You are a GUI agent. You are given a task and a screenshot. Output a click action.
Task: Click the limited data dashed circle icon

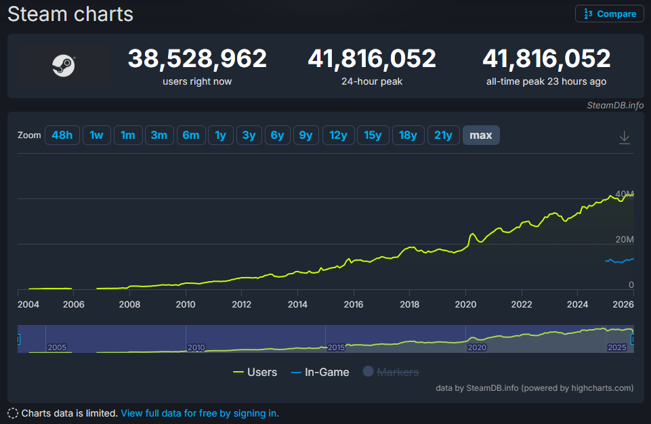pyautogui.click(x=13, y=413)
